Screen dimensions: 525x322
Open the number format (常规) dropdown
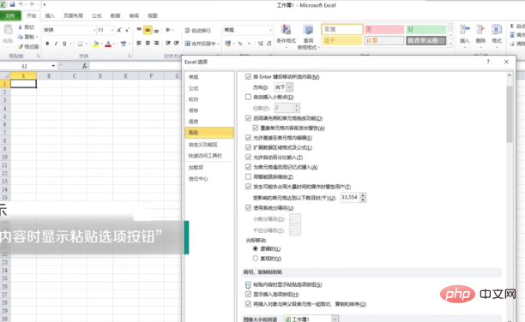pos(270,30)
